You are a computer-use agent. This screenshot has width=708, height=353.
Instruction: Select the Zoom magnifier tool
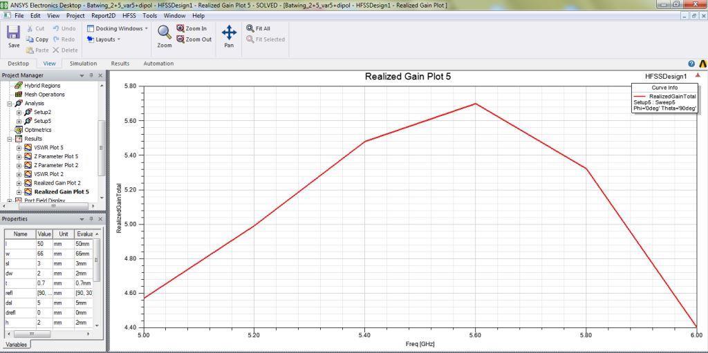(164, 35)
